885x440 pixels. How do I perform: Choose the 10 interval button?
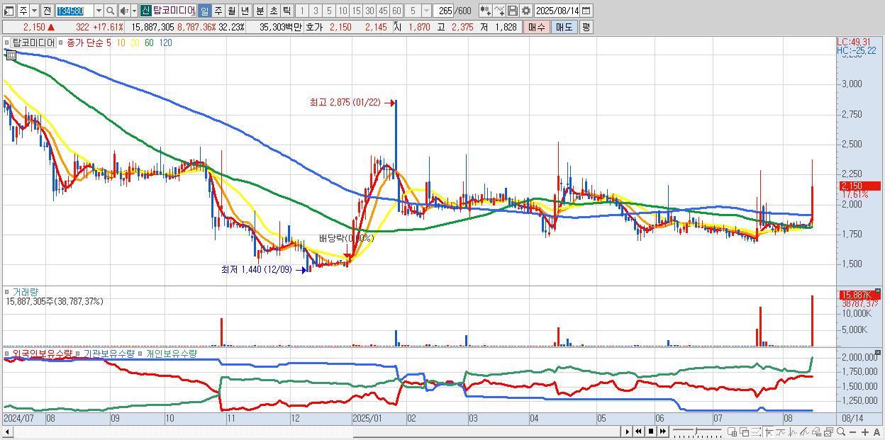pos(343,11)
